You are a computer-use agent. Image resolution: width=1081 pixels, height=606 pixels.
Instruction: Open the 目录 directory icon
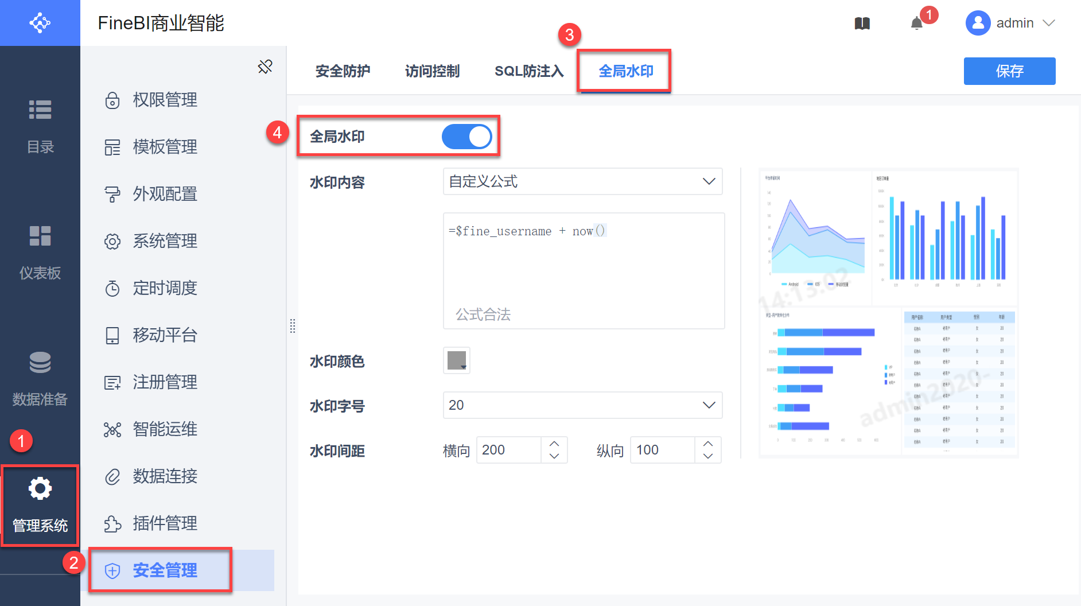click(40, 110)
